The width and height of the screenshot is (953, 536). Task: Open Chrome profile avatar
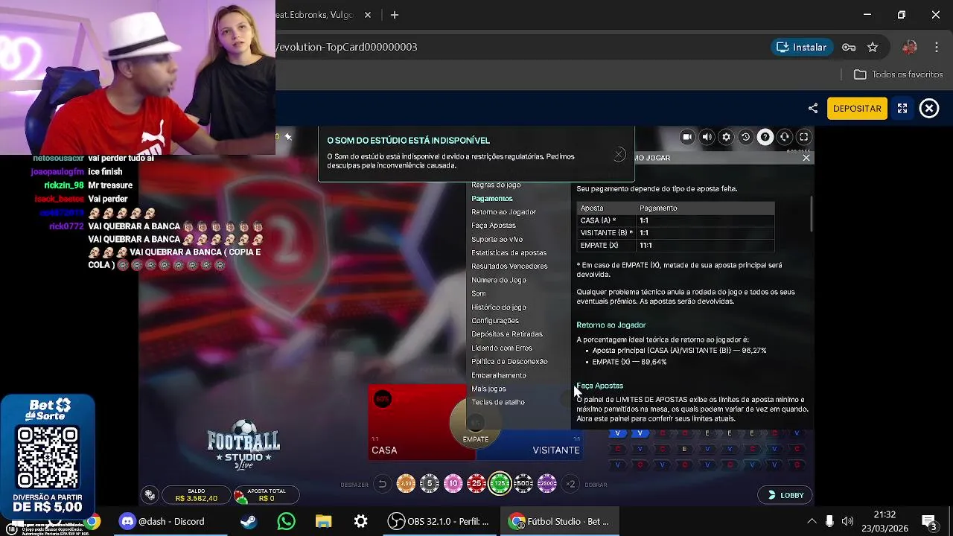909,47
